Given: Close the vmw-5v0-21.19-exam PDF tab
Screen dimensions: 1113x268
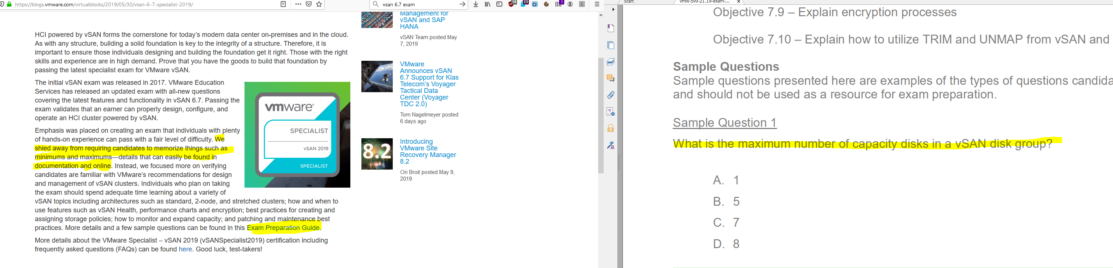Looking at the screenshot, I should (738, 2).
